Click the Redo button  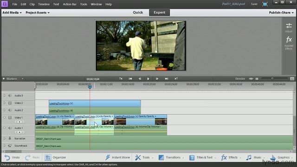(32, 157)
